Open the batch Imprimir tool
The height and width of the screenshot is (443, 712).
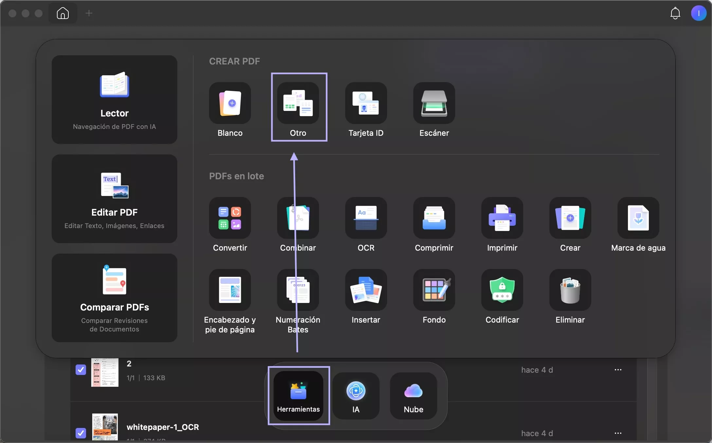(502, 218)
